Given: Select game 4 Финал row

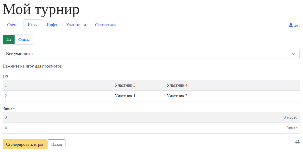Looking at the screenshot, I should [x=151, y=128].
